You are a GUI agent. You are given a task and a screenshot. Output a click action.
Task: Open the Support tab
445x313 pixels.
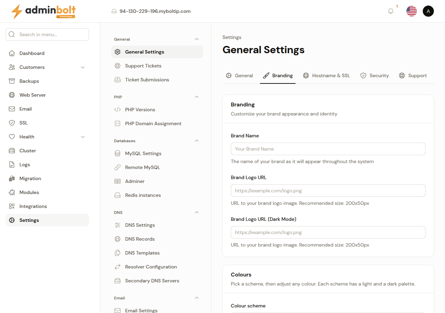413,75
